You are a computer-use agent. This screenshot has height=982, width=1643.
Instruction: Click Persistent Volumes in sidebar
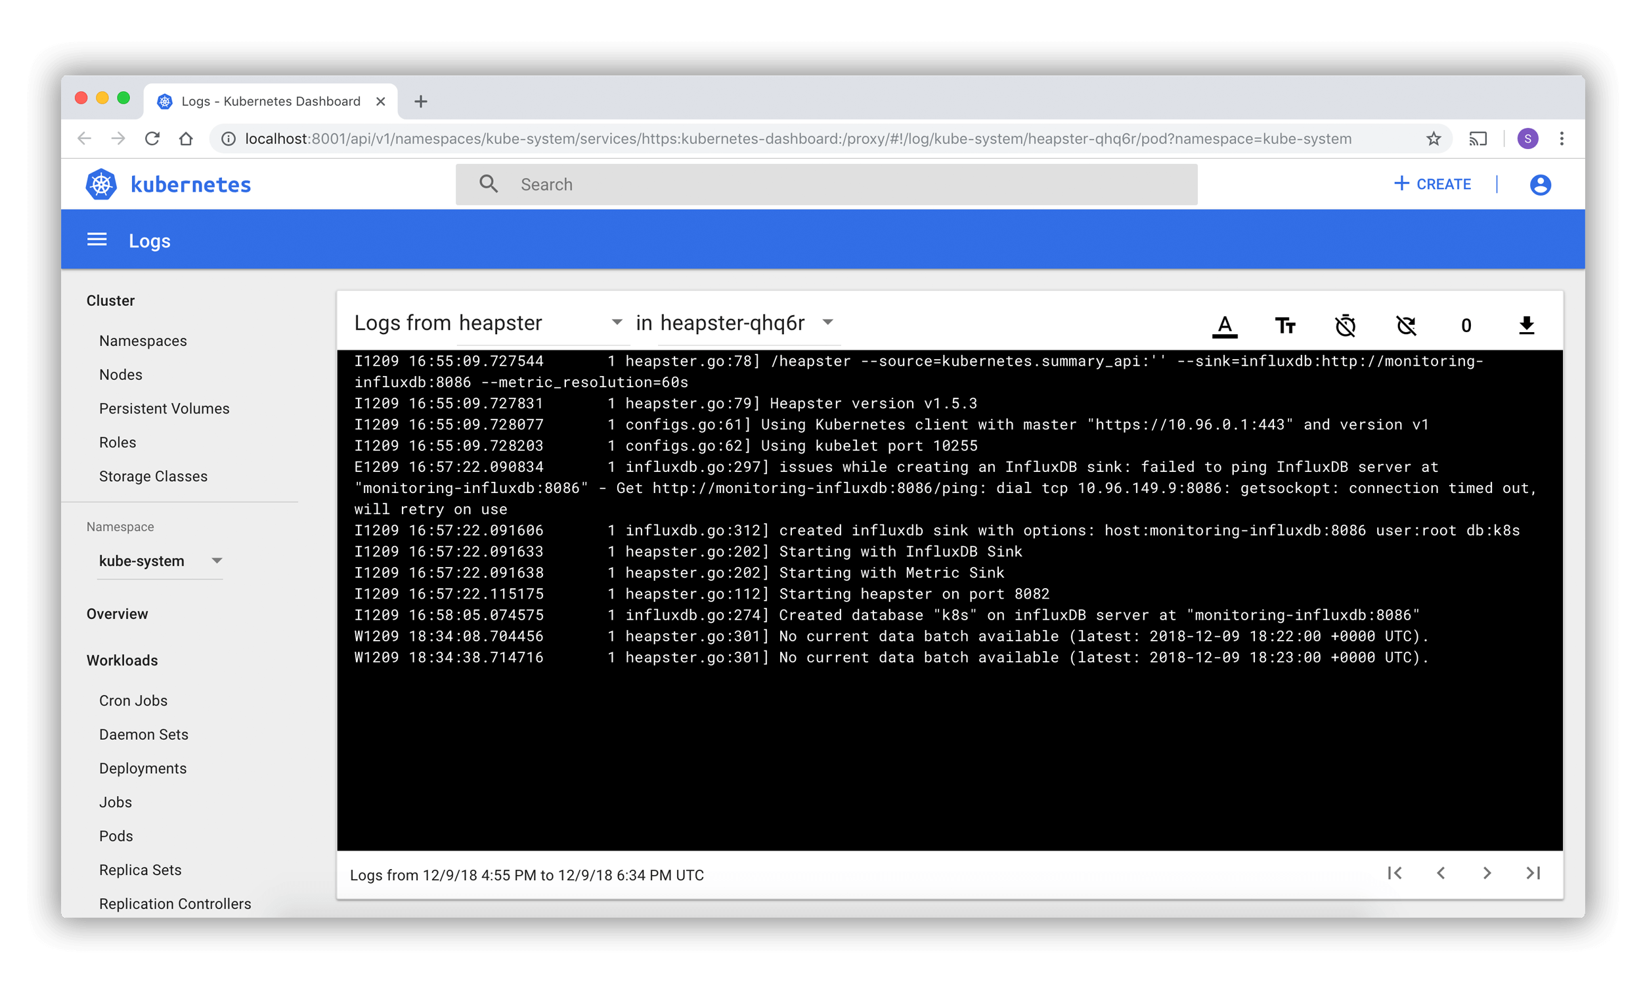tap(166, 408)
